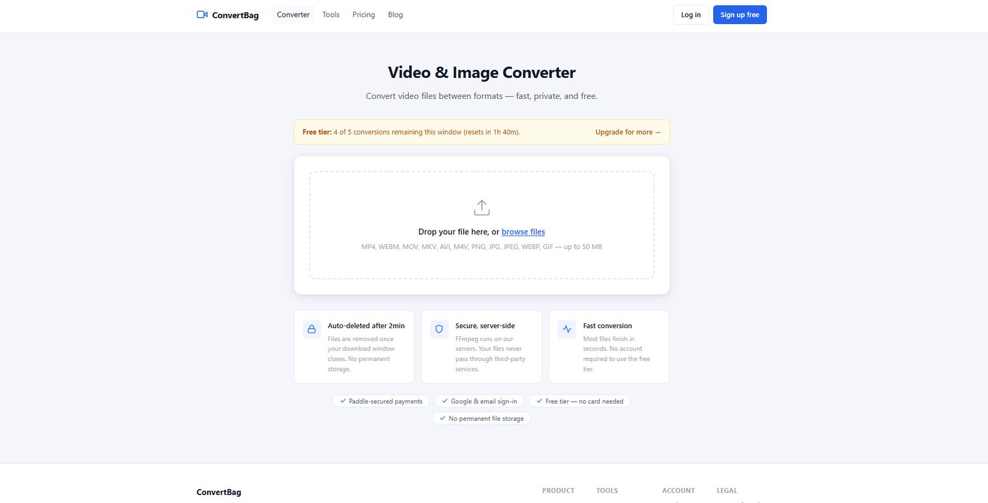988x503 pixels.
Task: Click the ConvertBag footer brand name
Action: tap(219, 492)
